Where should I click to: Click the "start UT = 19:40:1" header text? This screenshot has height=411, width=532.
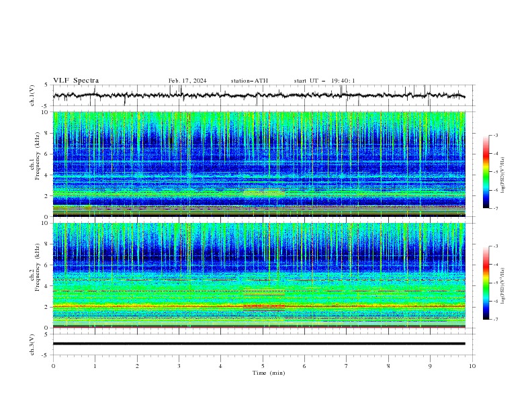click(324, 81)
